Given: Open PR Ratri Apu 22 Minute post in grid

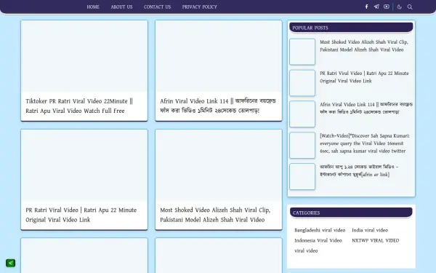Looking at the screenshot, I should coord(84,180).
